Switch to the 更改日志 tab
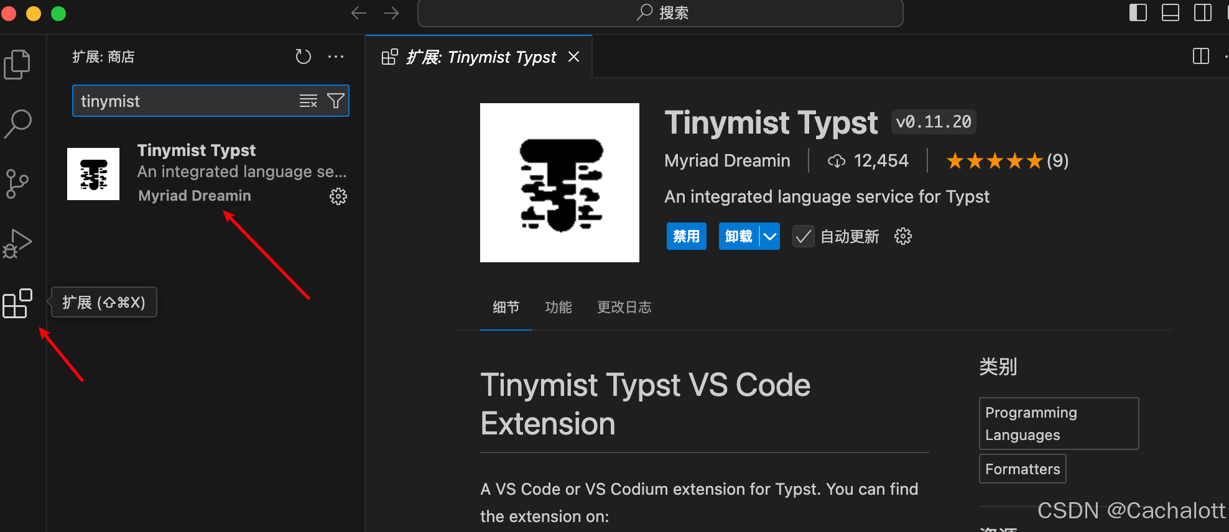1229x532 pixels. [x=624, y=307]
